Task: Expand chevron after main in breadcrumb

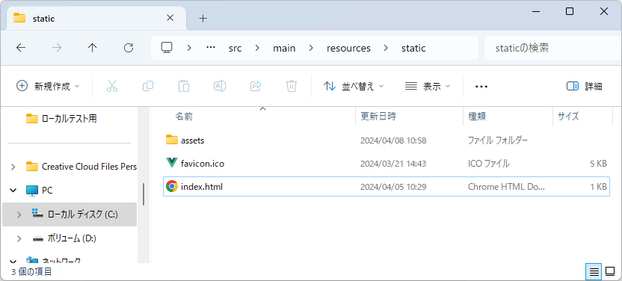Action: coord(311,49)
